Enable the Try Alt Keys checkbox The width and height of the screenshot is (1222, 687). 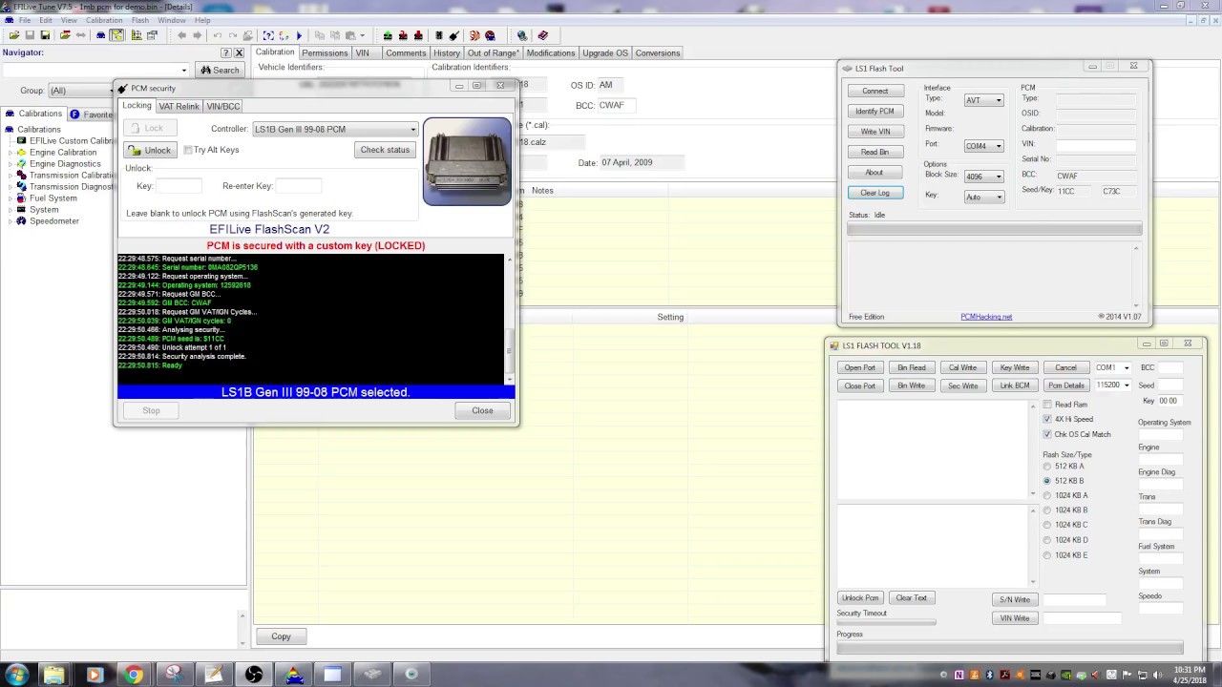188,150
